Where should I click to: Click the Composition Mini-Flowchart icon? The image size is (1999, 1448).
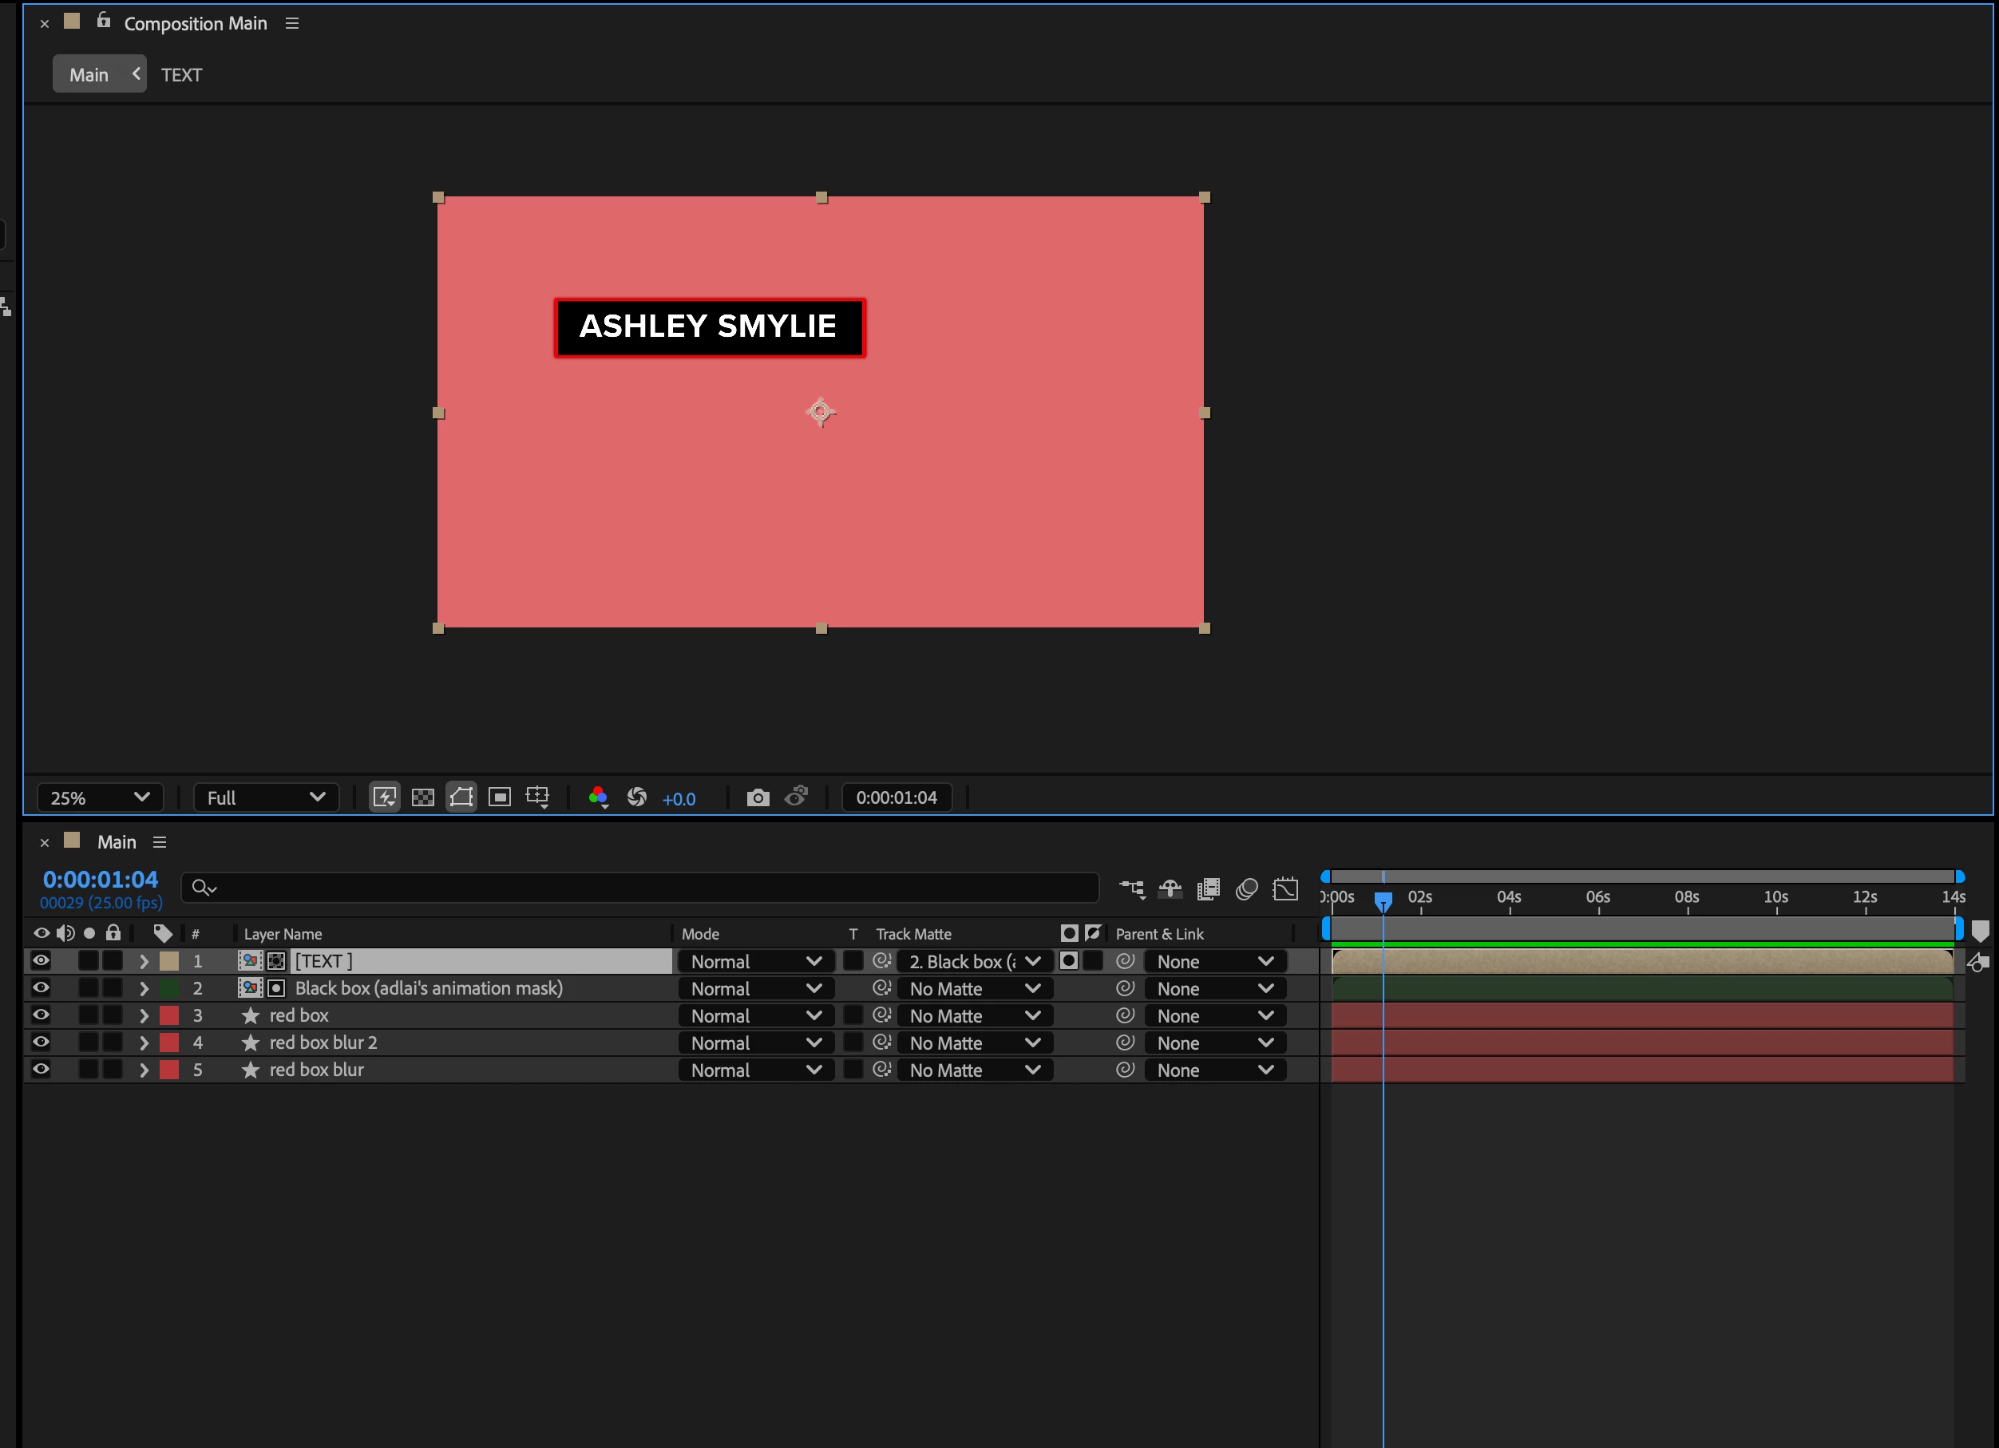point(1132,889)
